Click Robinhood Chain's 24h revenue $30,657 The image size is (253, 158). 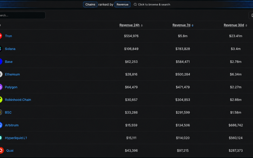[x=131, y=100]
